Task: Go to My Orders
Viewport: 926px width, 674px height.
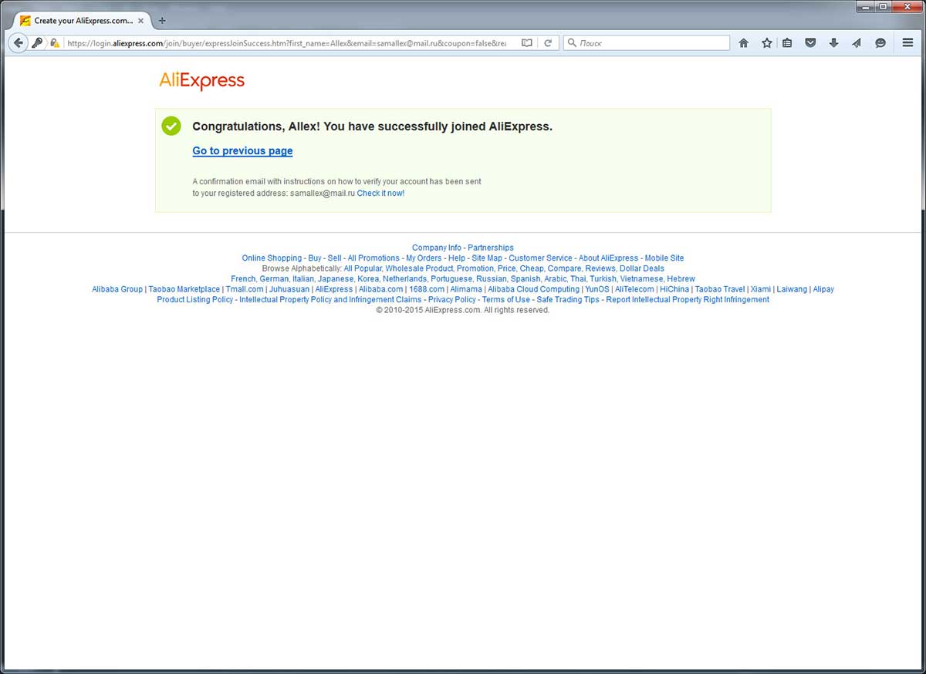Action: [424, 258]
